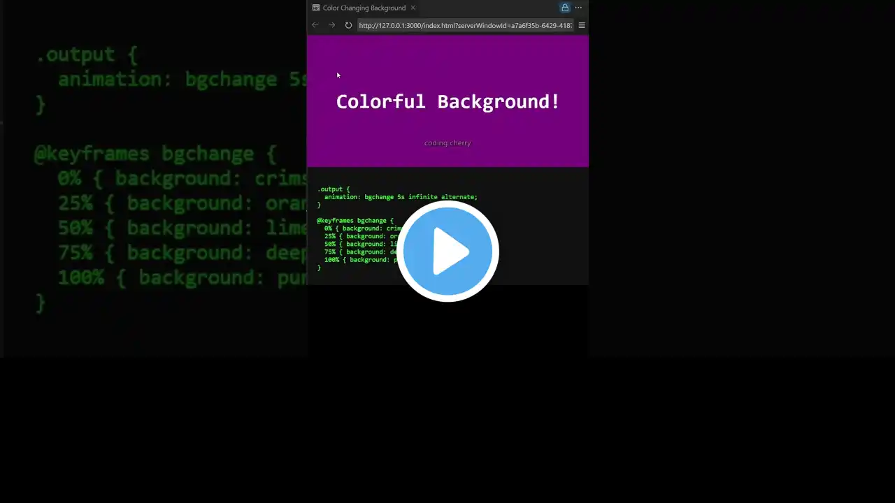Reload the live preview page
Screen dimensions: 895x503
point(348,25)
